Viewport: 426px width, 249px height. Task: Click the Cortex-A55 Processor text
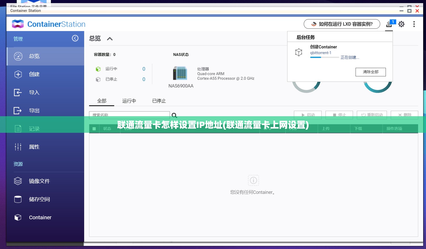click(x=226, y=78)
